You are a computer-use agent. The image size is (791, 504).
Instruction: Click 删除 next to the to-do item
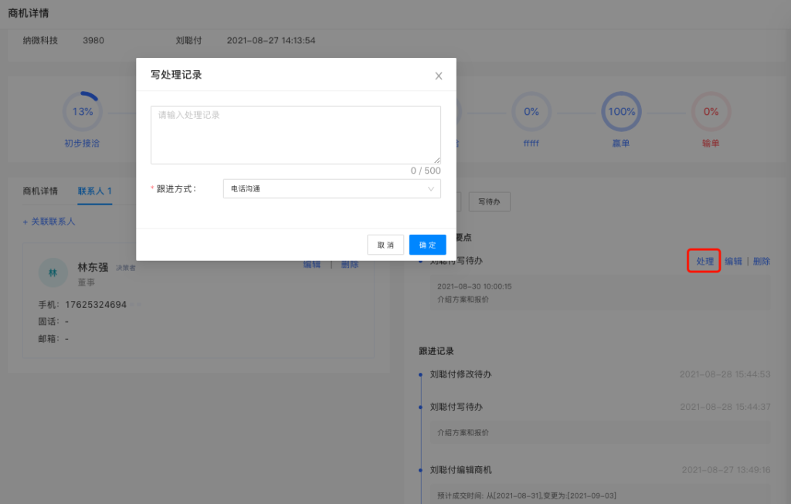point(761,261)
